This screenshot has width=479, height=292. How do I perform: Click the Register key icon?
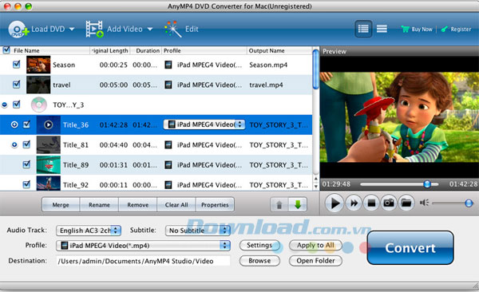445,29
